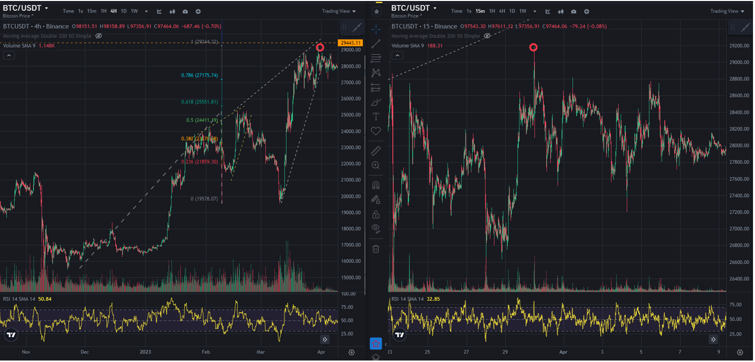Open the forecasting and measurement tools
Image resolution: width=755 pixels, height=362 pixels.
(x=376, y=88)
